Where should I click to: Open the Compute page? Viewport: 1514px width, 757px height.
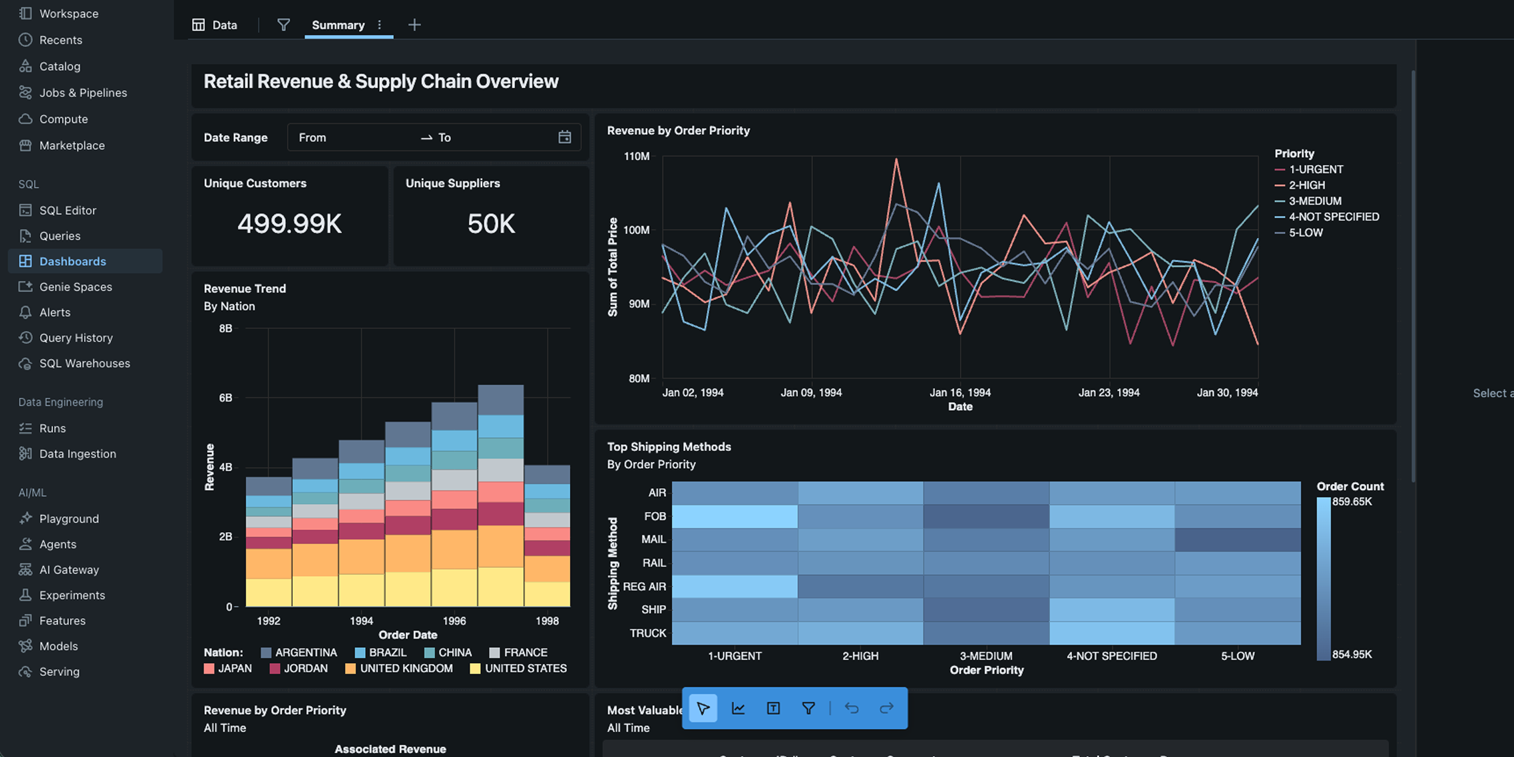click(x=53, y=119)
